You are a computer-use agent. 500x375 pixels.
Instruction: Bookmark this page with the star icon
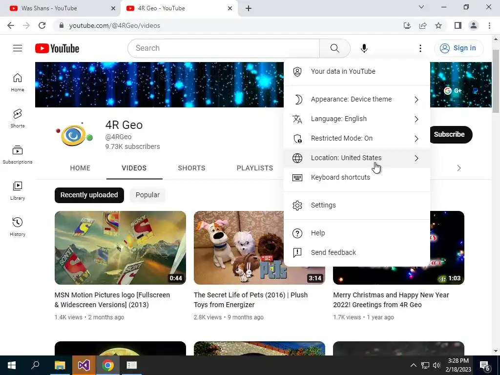[438, 25]
